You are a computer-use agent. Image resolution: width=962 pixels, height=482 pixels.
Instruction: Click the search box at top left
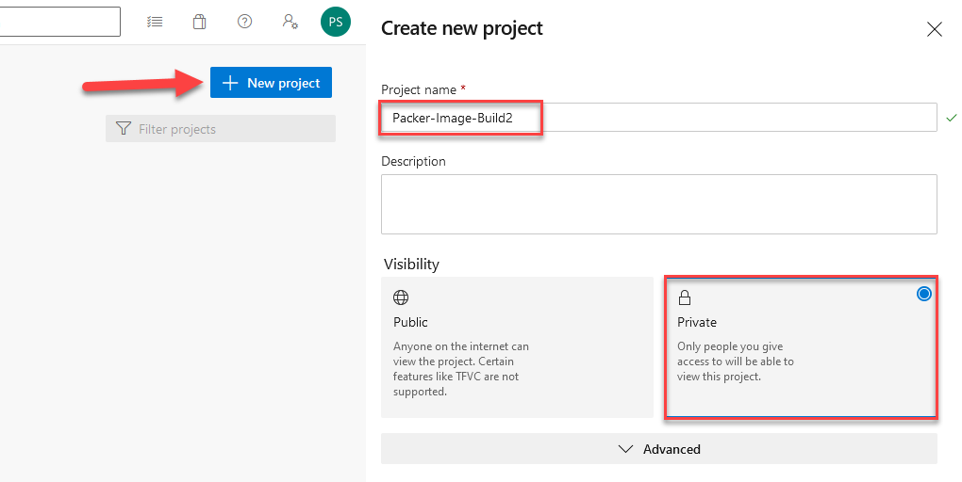point(60,22)
